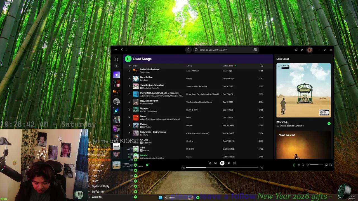Open the taskbar clock and date
358x201 pixels.
coord(352,198)
